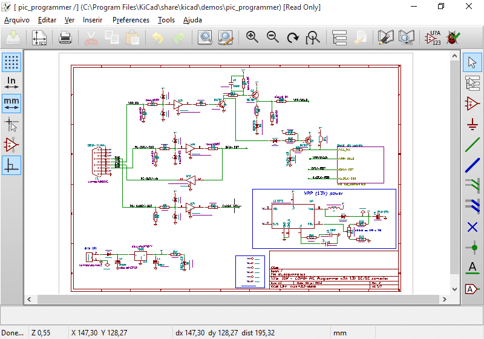Switch units to millimeters

(11, 104)
